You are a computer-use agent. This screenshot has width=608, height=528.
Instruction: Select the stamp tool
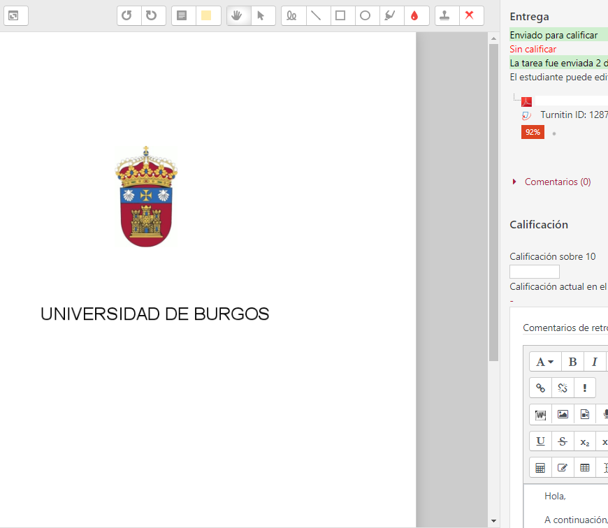pyautogui.click(x=447, y=16)
